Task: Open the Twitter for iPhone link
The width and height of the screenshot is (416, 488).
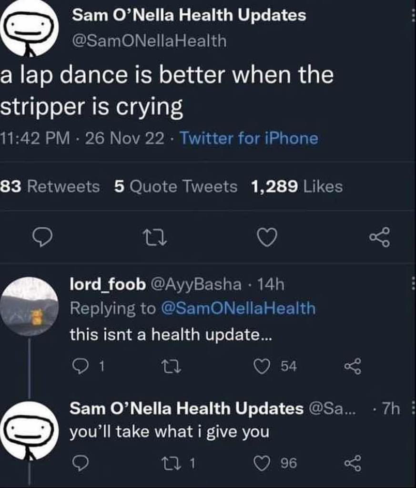Action: (x=249, y=138)
